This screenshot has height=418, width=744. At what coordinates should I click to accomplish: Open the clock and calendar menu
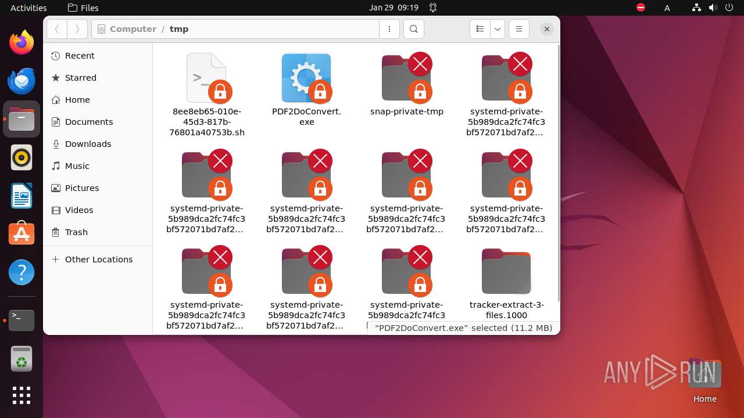coord(394,8)
